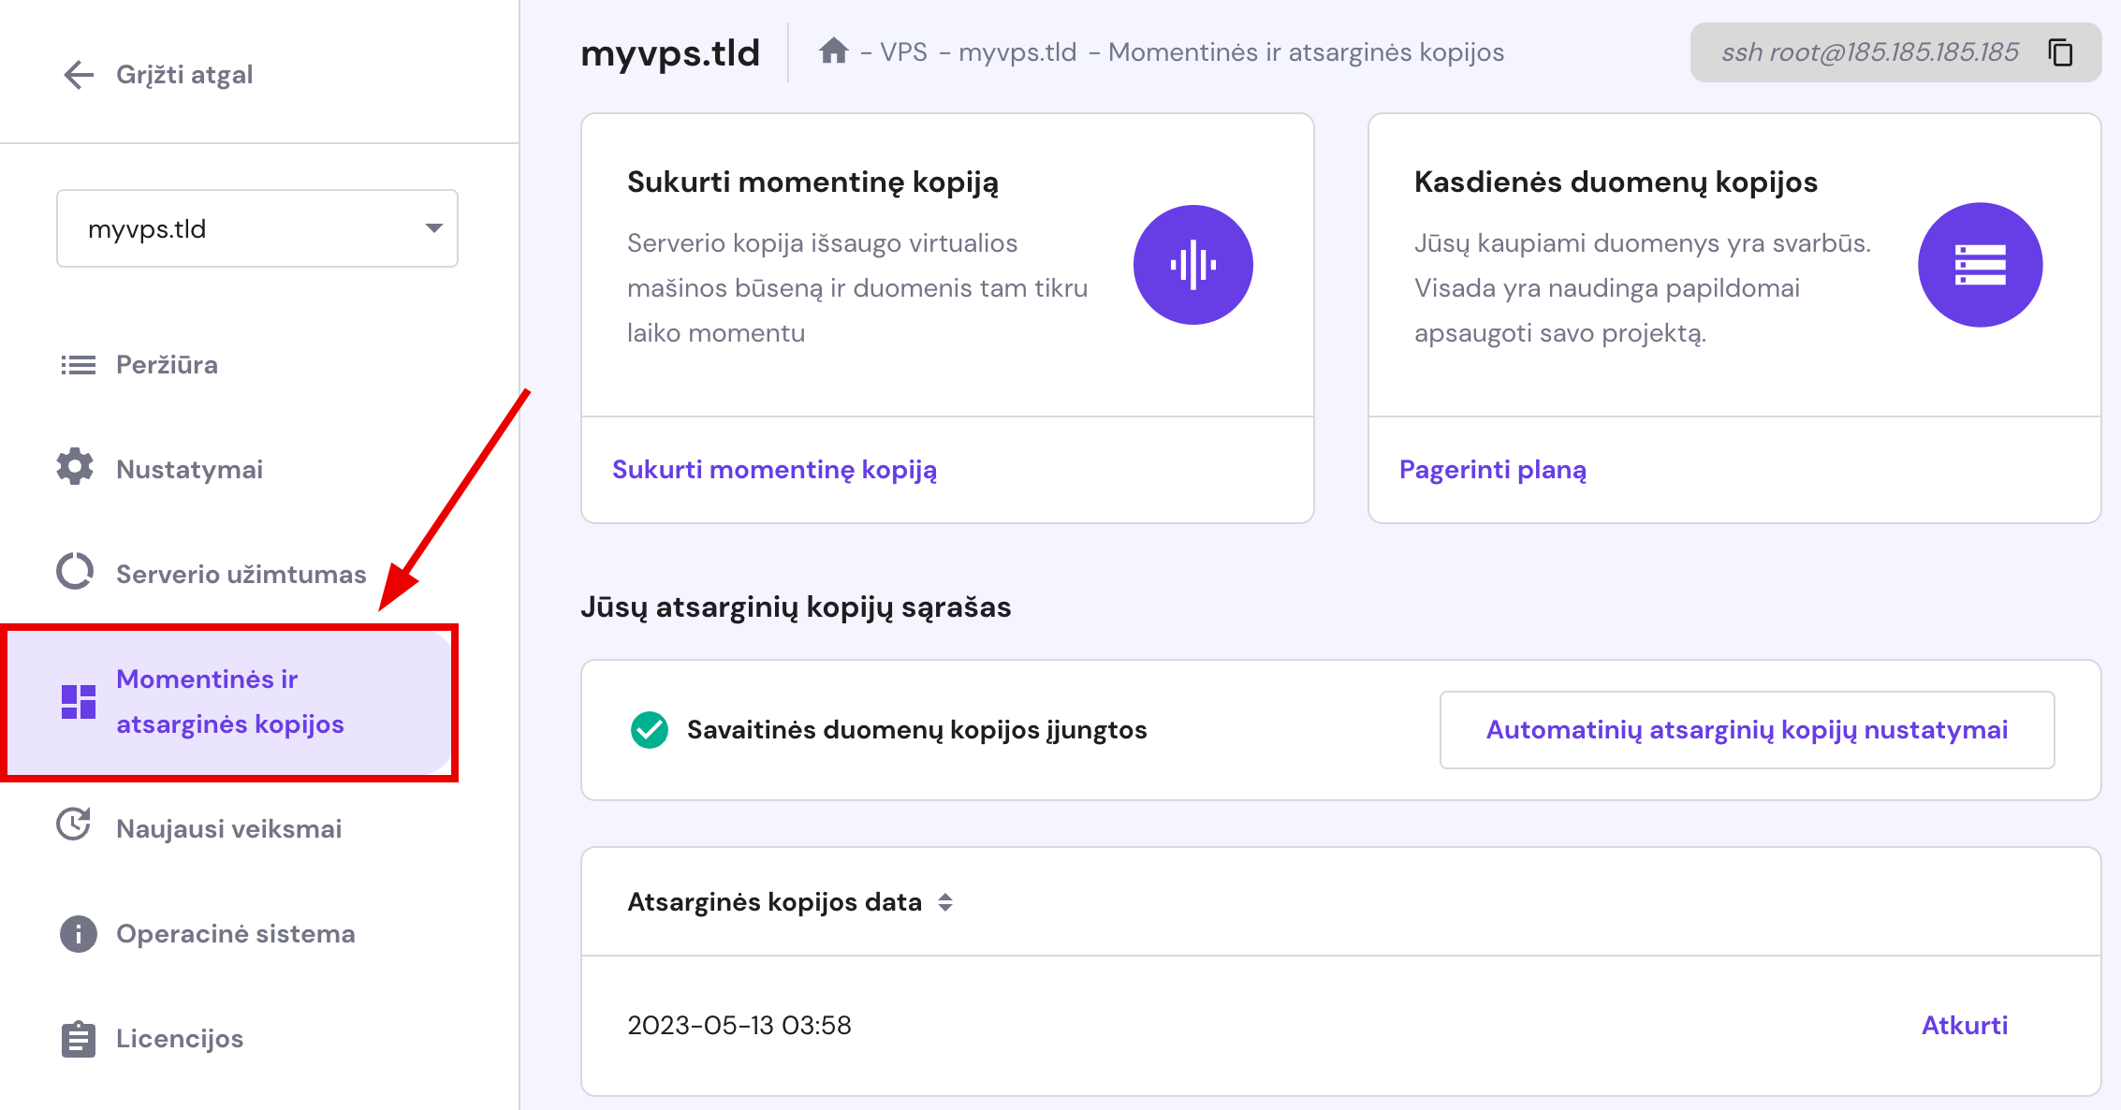Copy the SSH command with the copy icon
The width and height of the screenshot is (2121, 1110).
[x=2061, y=53]
